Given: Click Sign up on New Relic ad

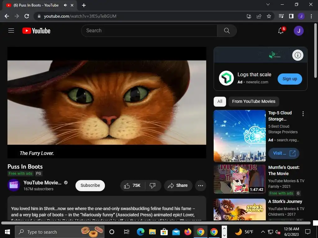Looking at the screenshot, I should (x=290, y=79).
